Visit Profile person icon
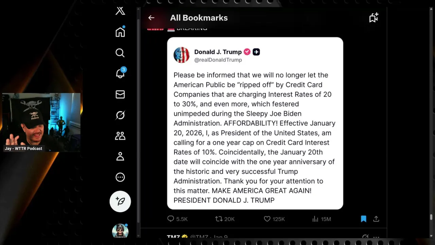Viewport: 435px width, 245px height. tap(120, 157)
